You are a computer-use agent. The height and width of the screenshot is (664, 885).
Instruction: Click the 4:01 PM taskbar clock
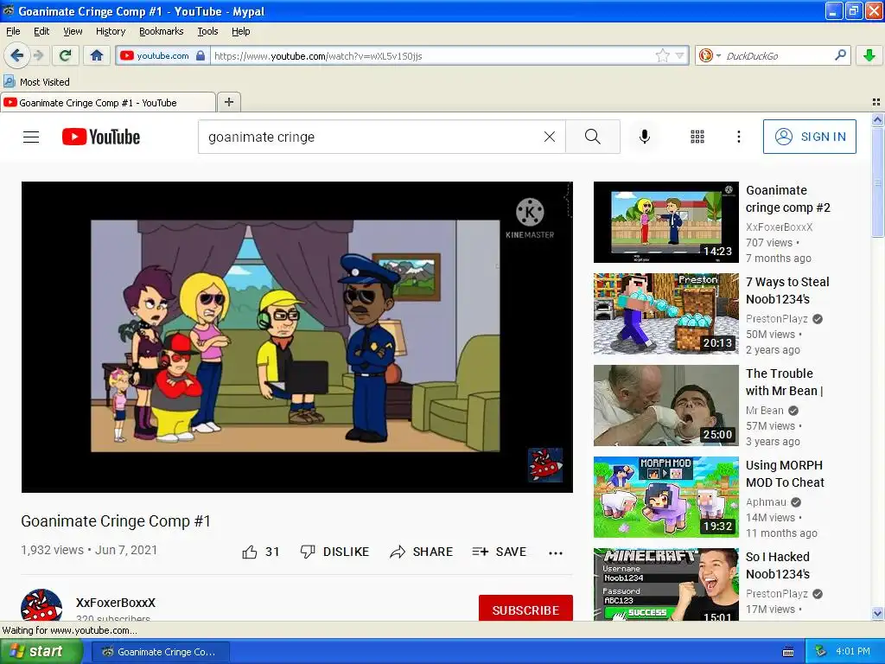[853, 652]
